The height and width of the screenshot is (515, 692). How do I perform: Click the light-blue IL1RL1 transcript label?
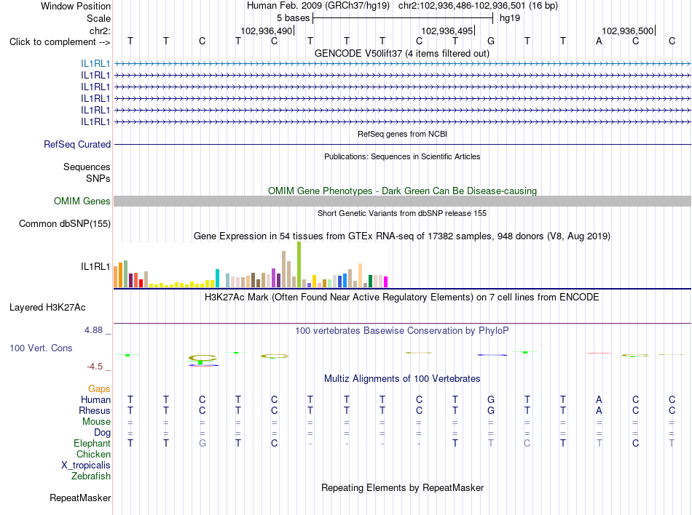[x=95, y=63]
